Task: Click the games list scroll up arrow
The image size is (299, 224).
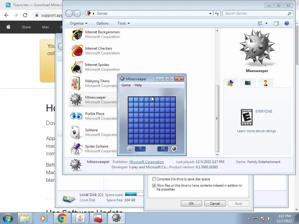Action: 217,30
